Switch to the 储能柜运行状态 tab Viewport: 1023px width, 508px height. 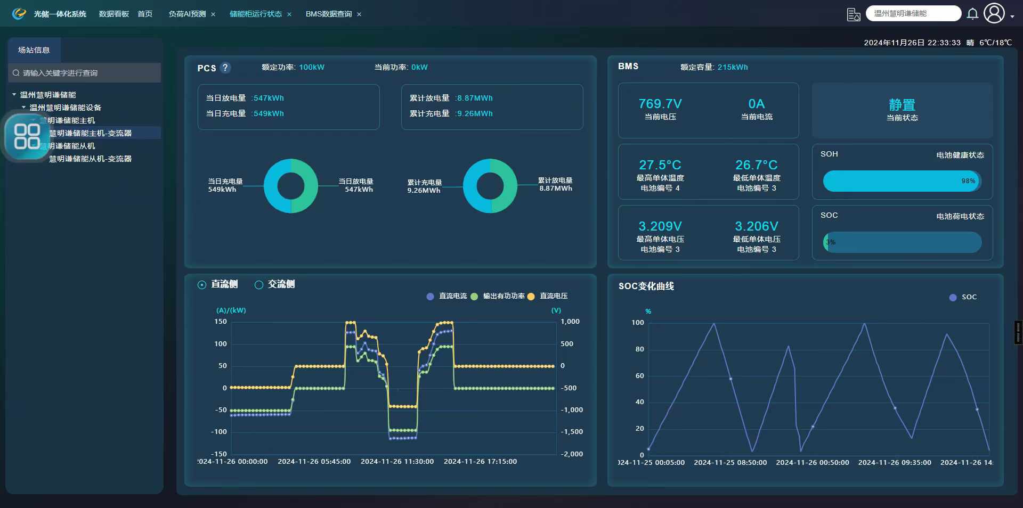tap(255, 14)
